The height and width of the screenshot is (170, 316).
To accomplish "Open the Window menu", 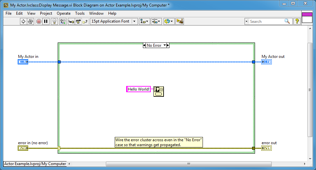I will pos(96,13).
